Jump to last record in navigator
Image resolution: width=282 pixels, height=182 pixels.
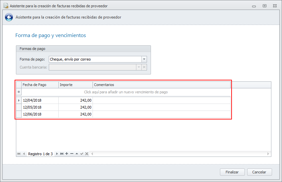tap(62, 154)
